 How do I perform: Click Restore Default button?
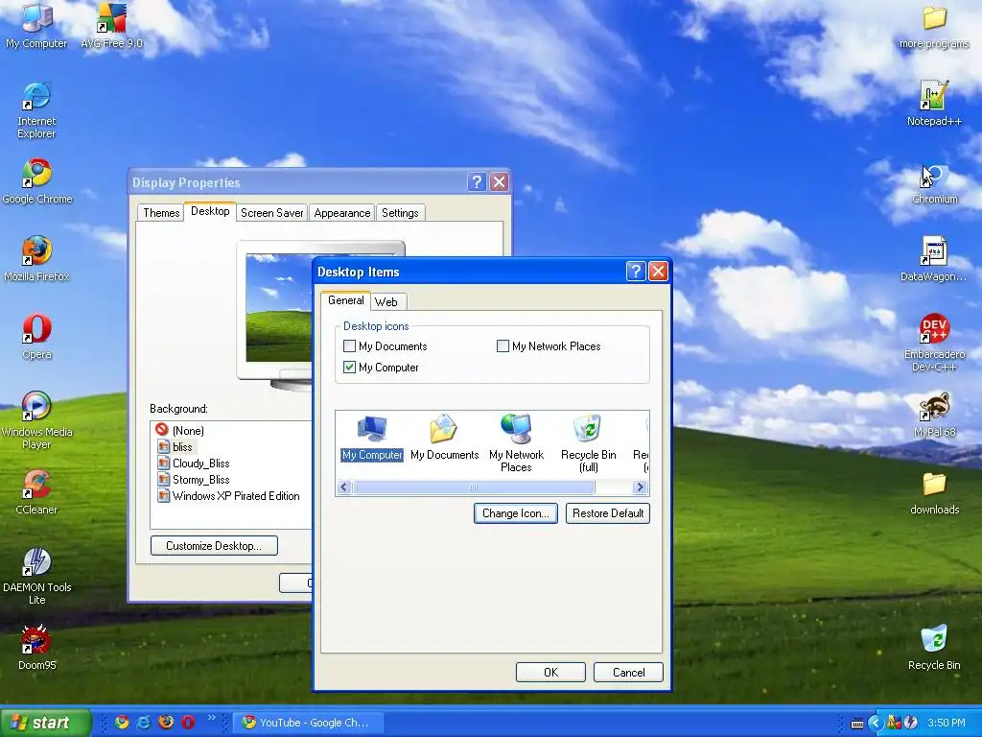[x=607, y=513]
